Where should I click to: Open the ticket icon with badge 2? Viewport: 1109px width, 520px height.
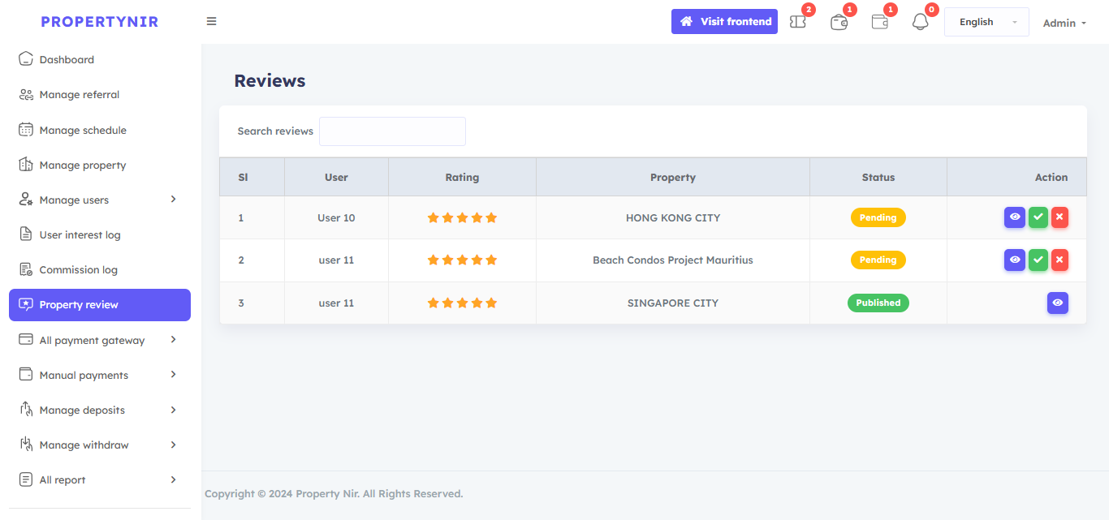(798, 22)
